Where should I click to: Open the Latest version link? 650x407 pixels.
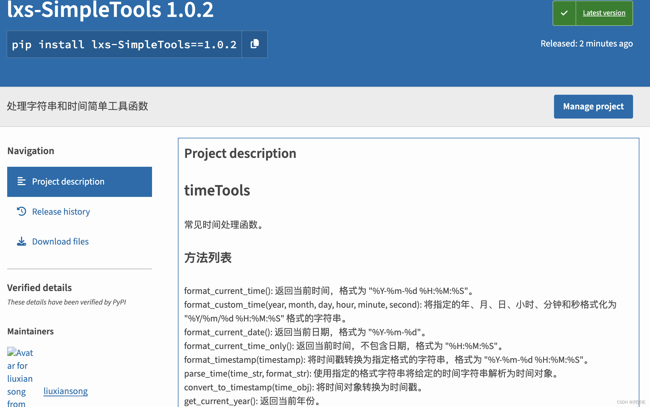[604, 13]
